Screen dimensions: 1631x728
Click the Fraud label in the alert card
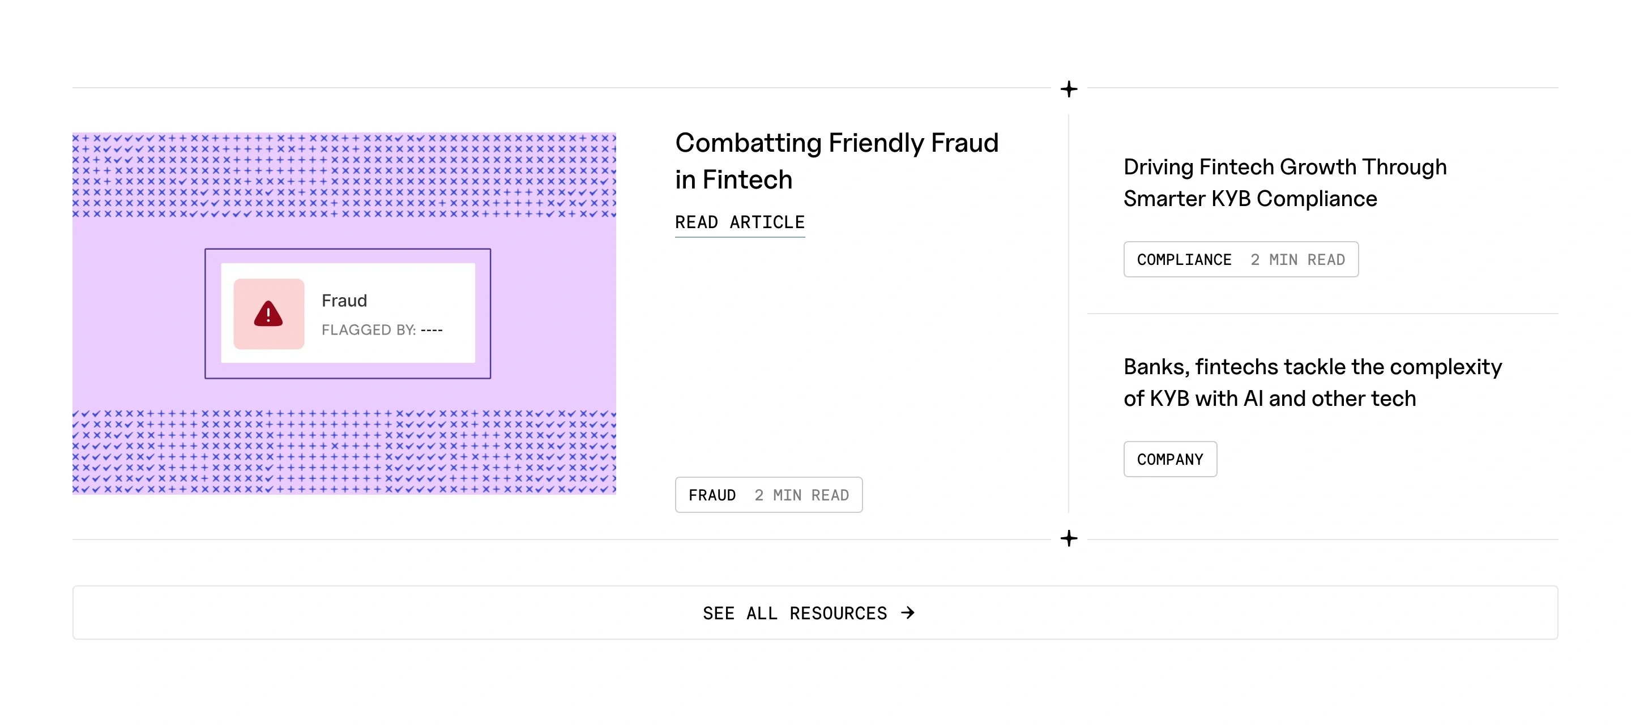click(x=344, y=301)
